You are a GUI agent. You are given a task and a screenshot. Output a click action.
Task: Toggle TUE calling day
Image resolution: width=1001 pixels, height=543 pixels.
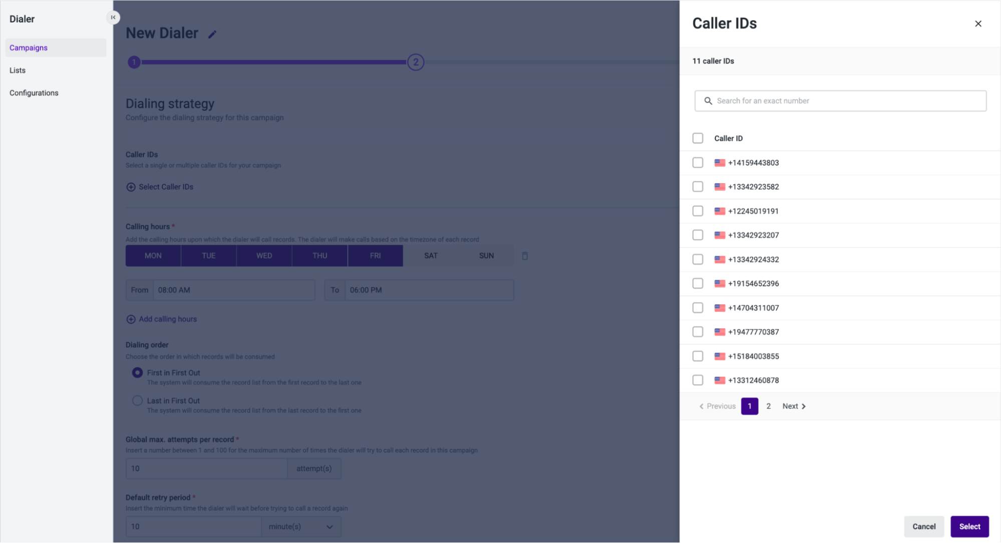[x=209, y=255]
